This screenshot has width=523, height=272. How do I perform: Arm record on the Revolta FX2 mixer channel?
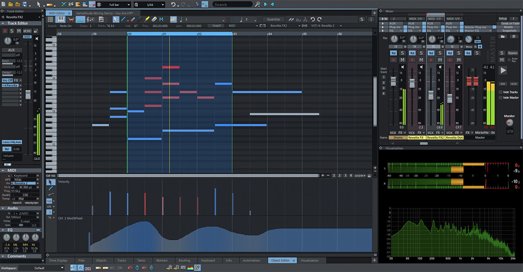click(x=431, y=60)
